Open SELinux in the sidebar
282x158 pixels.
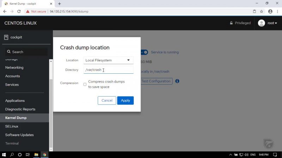point(12,126)
